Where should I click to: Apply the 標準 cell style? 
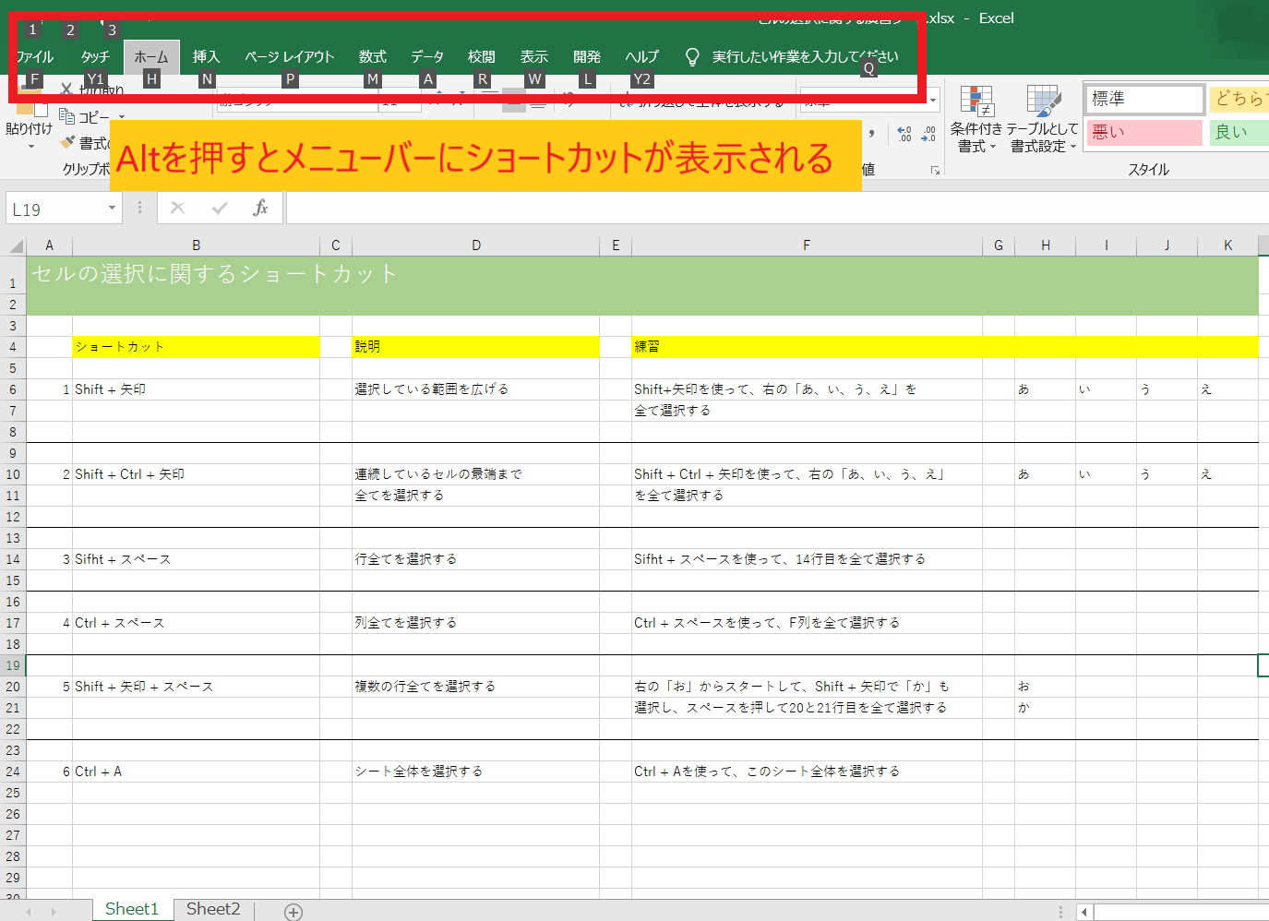click(1144, 99)
